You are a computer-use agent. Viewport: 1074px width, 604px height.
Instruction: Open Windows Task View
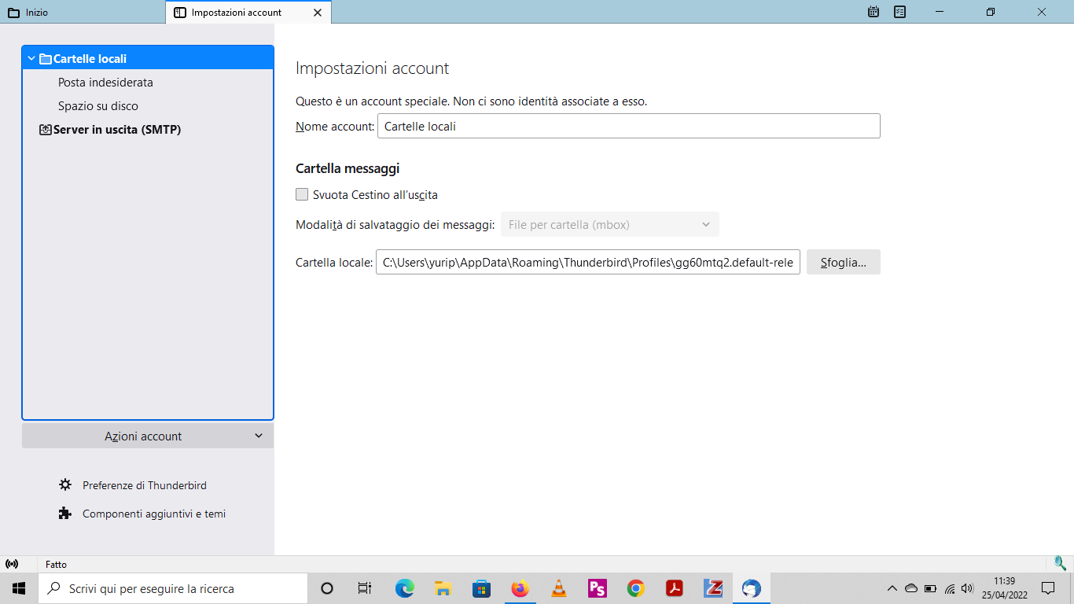point(365,588)
